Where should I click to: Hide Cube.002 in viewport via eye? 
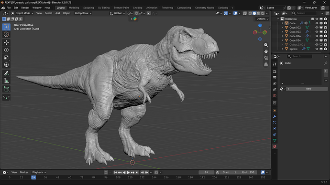click(317, 28)
